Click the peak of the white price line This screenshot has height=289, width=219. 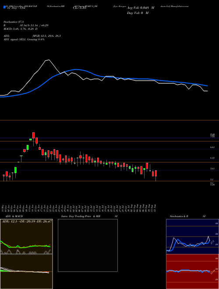(x=49, y=60)
